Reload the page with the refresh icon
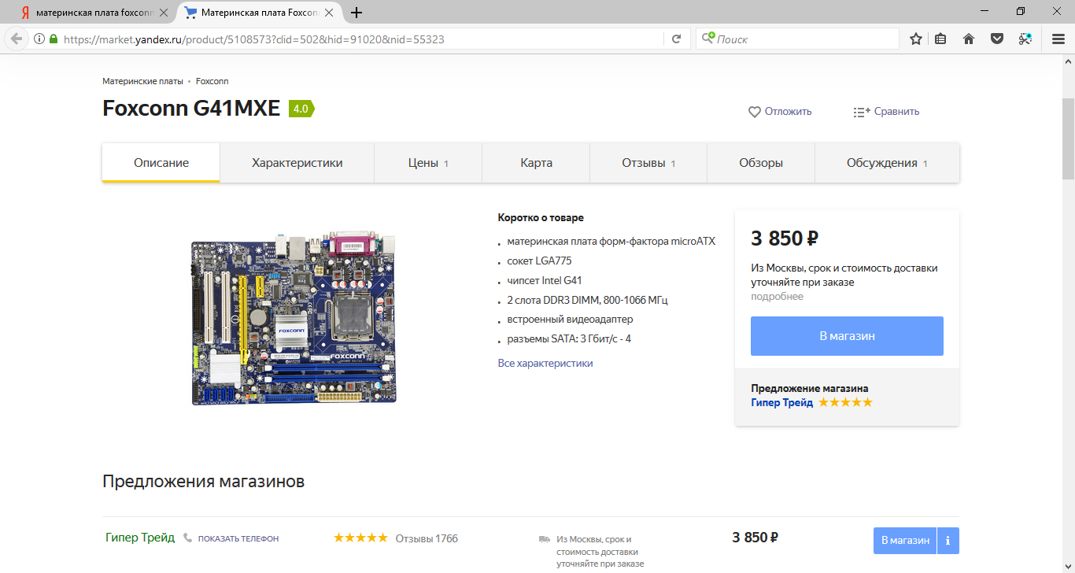 coord(676,39)
